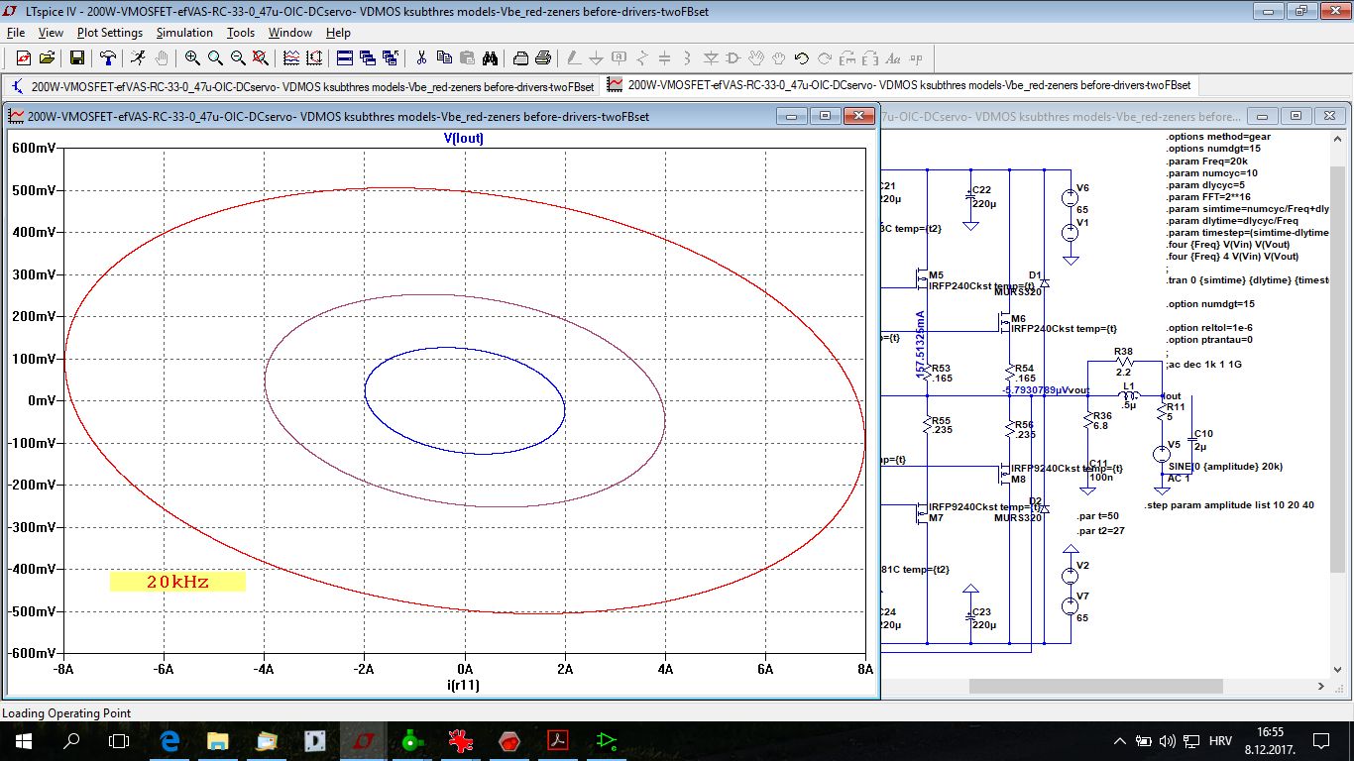Viewport: 1354px width, 761px height.
Task: Open the Help menu
Action: tap(338, 33)
